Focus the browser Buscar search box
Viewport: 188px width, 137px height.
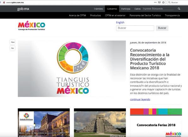(178, 3)
